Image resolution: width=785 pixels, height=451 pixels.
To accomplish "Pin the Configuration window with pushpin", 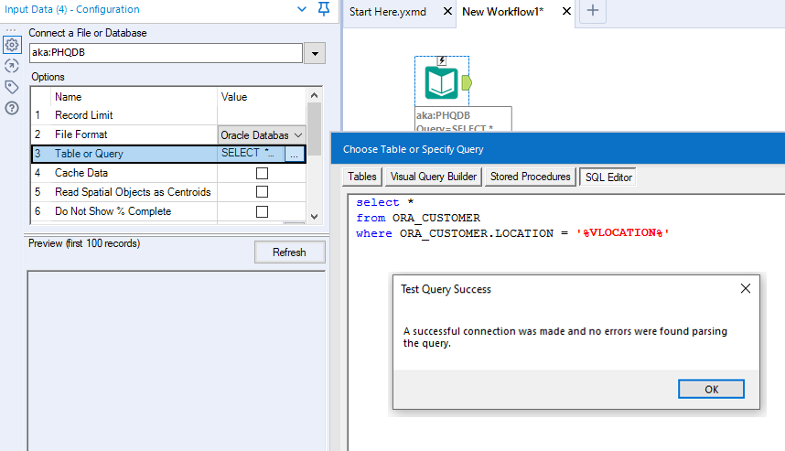I will (324, 9).
